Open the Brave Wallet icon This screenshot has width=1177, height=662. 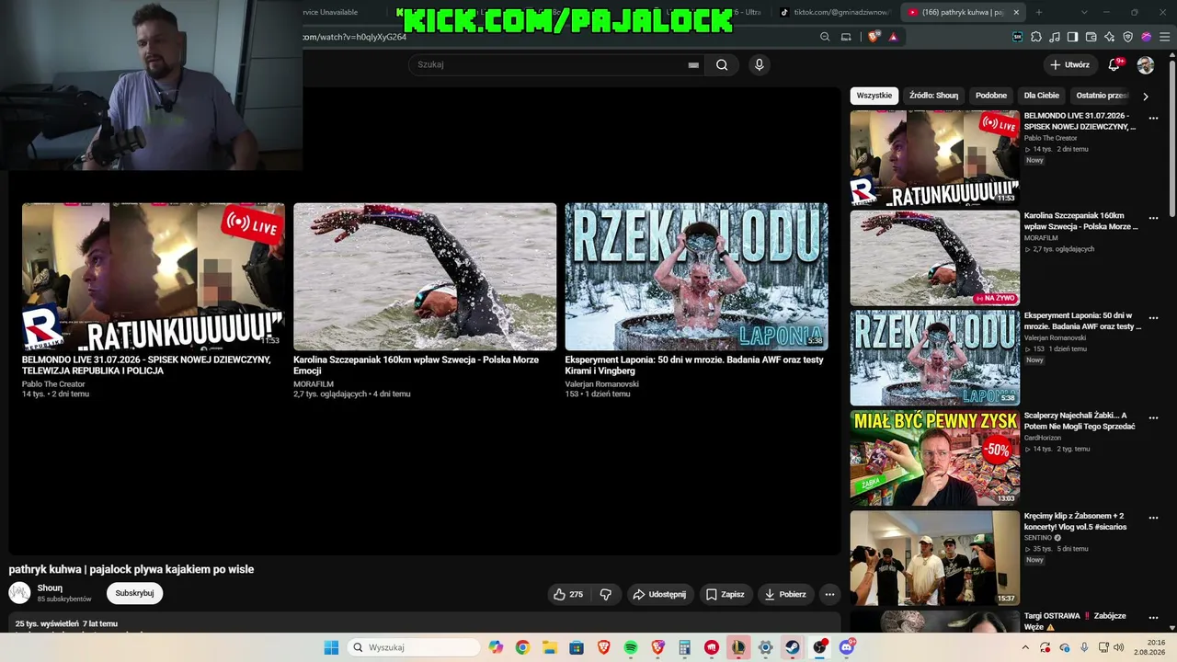coord(1091,37)
